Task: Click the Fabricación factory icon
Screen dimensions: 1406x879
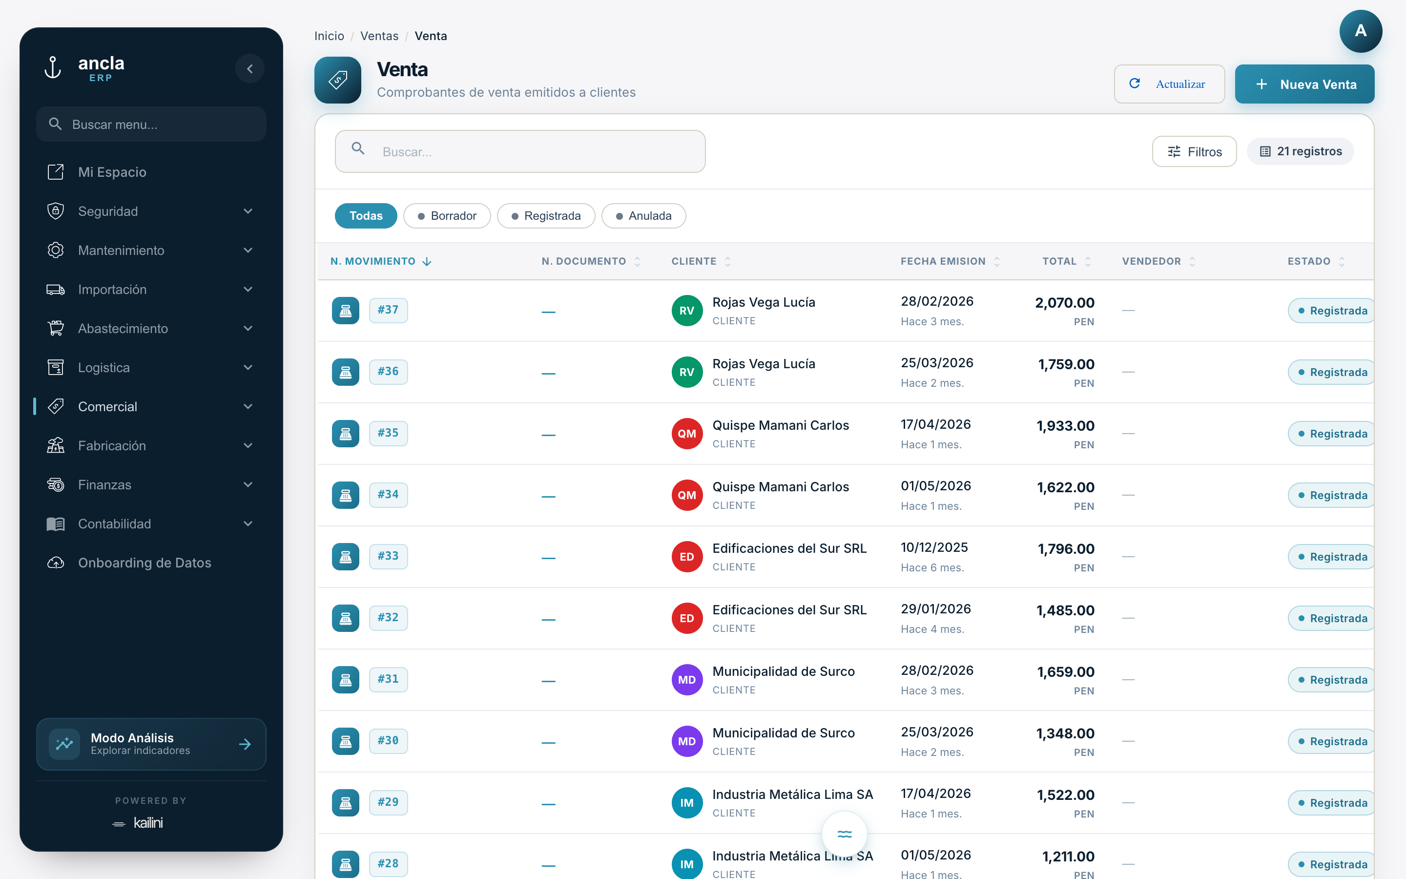Action: (55, 445)
